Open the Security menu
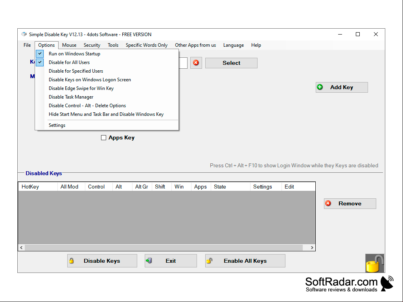Image resolution: width=403 pixels, height=302 pixels. click(92, 45)
